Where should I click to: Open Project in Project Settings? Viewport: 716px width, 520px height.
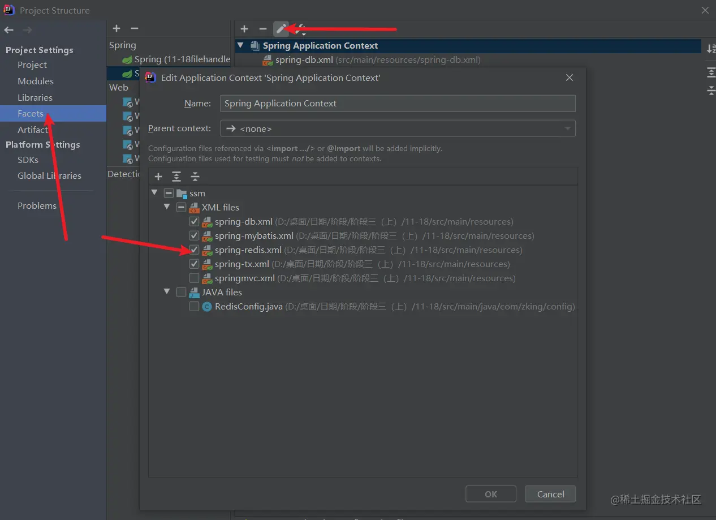[x=32, y=65]
